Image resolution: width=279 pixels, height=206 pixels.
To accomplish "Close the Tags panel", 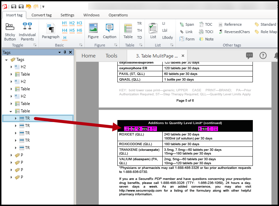I will click(x=70, y=52).
